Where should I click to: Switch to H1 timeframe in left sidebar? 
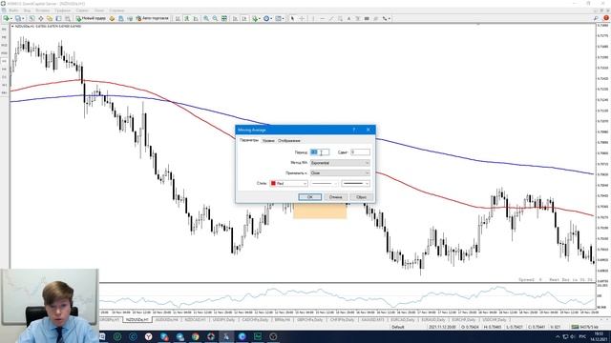(4, 61)
